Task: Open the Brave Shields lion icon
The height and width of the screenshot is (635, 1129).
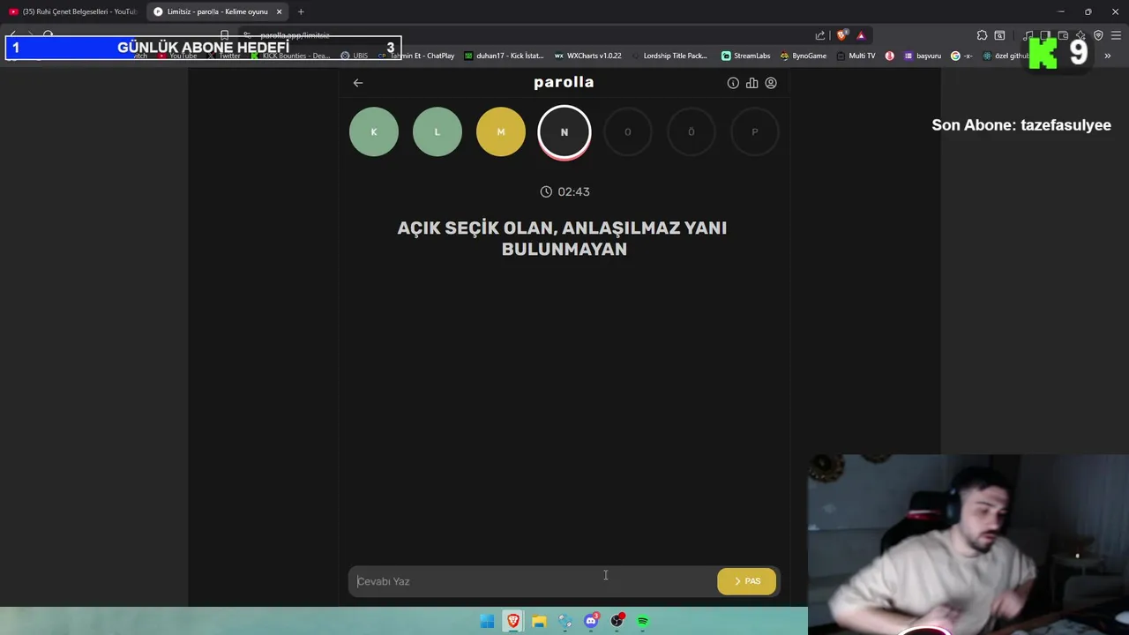Action: click(841, 35)
